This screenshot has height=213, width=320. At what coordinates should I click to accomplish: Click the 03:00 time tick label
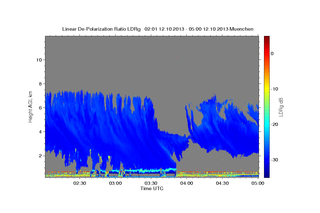[115, 183]
